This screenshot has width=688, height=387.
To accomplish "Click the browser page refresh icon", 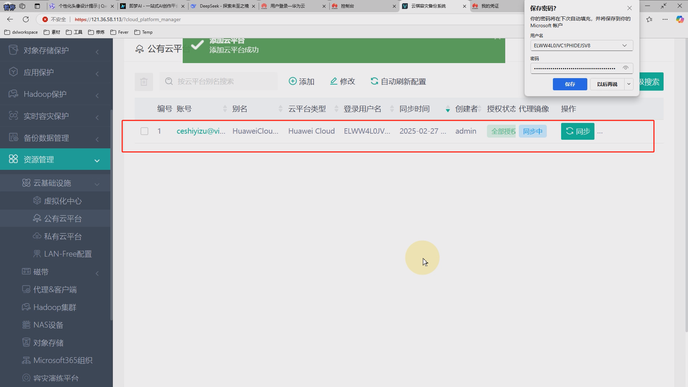I will [x=26, y=19].
